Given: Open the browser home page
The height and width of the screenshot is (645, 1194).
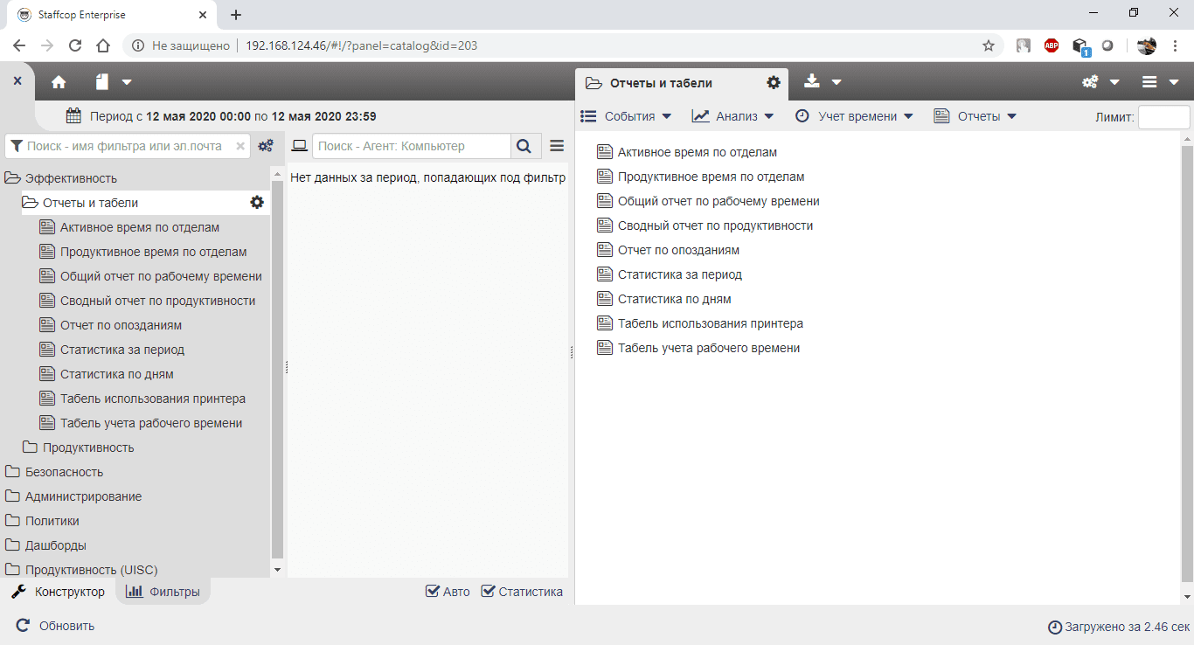Looking at the screenshot, I should (x=103, y=45).
